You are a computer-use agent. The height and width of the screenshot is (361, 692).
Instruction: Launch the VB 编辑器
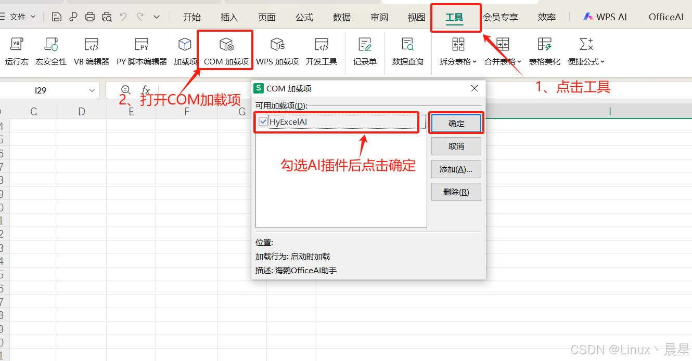(x=92, y=52)
